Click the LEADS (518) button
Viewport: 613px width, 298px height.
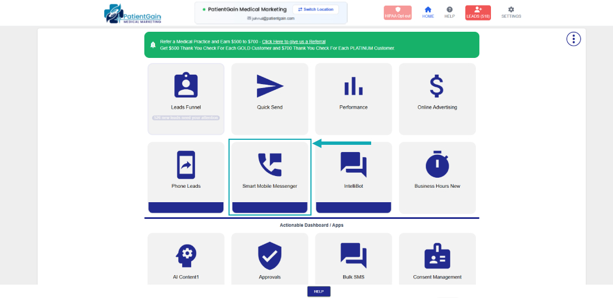pos(478,13)
